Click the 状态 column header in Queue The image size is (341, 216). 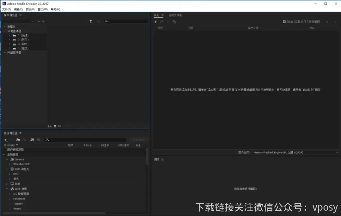pos(312,28)
